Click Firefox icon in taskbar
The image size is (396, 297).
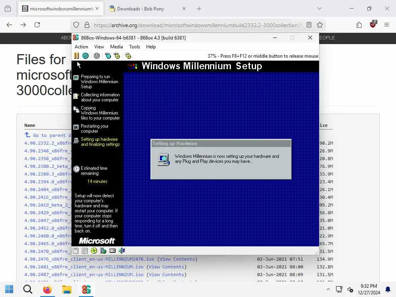[47, 289]
